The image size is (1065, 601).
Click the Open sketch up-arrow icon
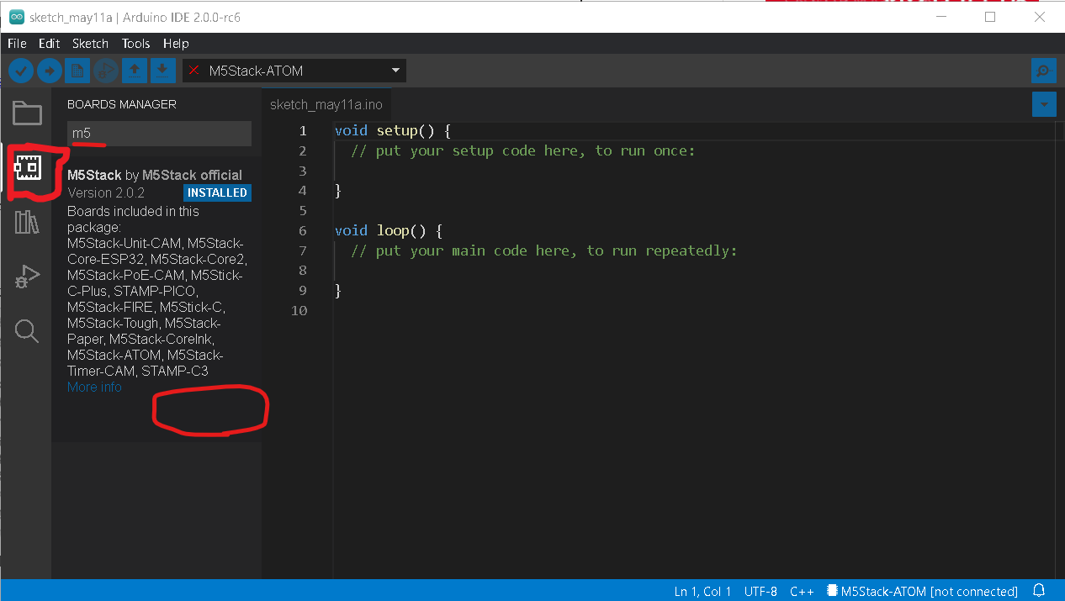(135, 71)
